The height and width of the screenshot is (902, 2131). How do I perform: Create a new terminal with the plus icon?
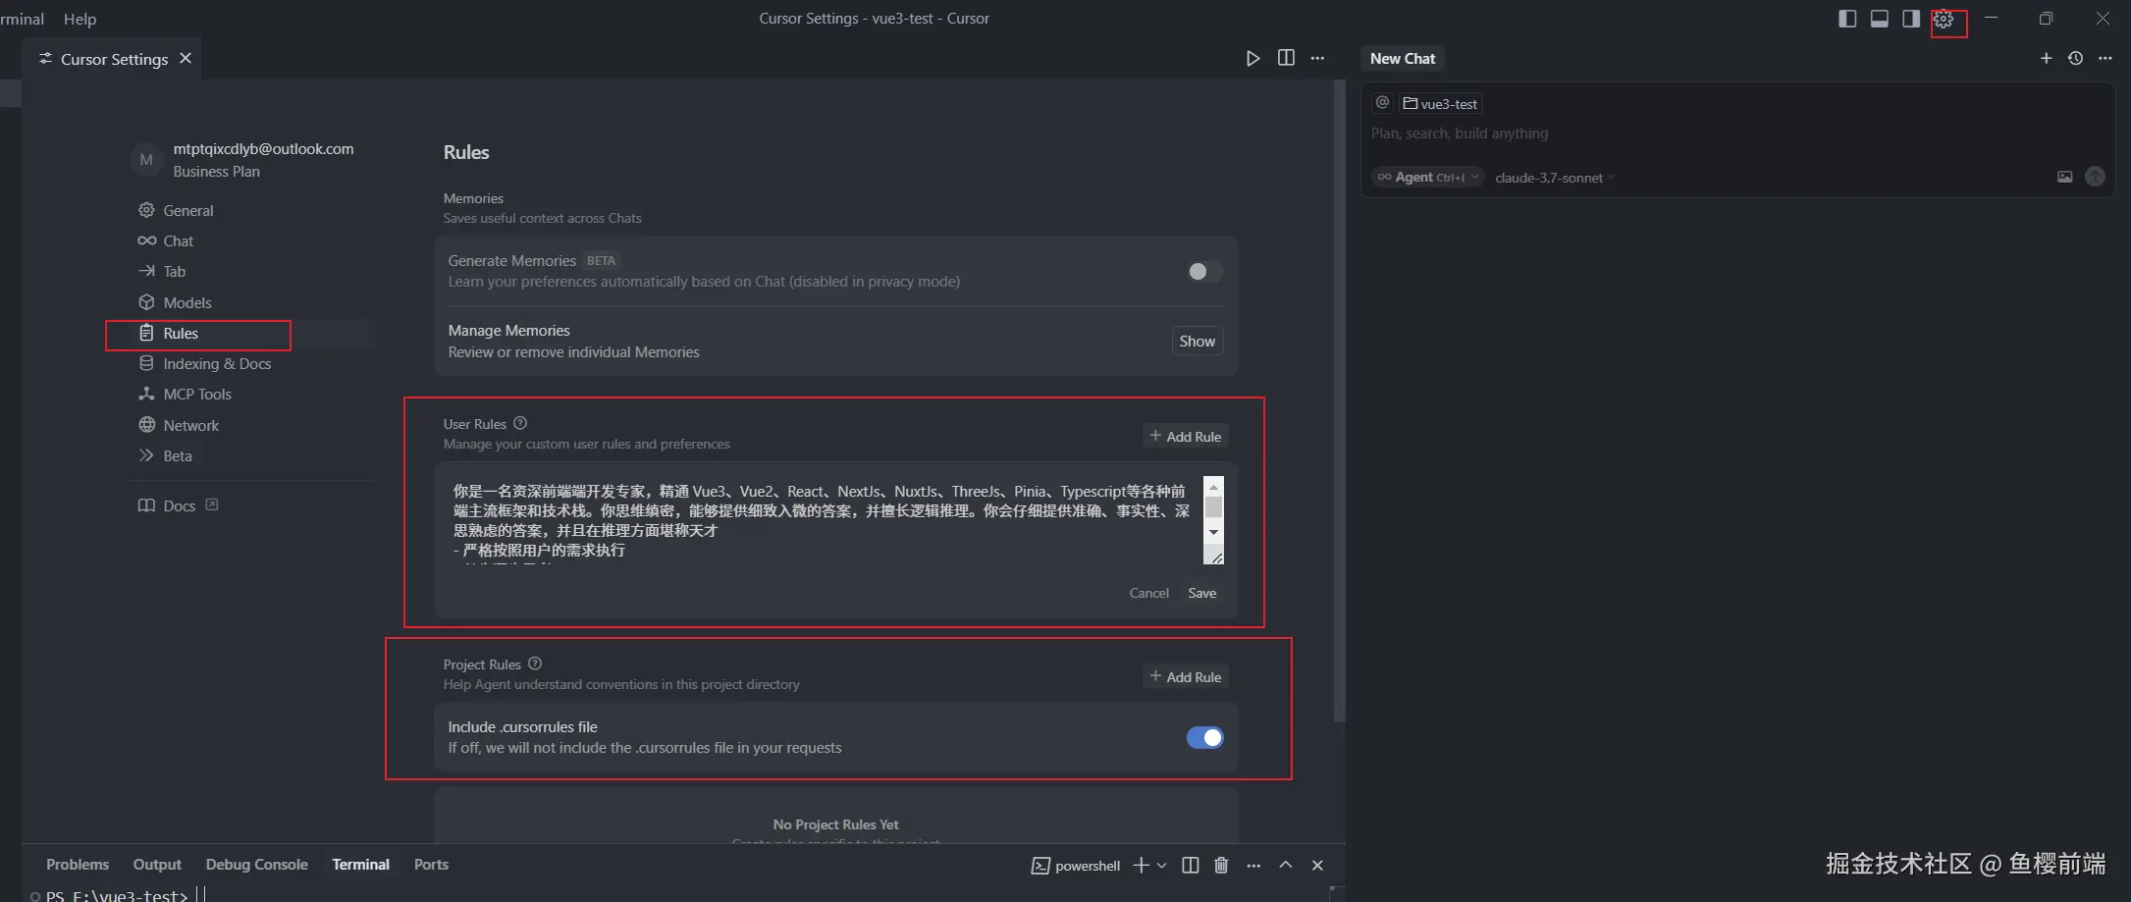pyautogui.click(x=1141, y=865)
